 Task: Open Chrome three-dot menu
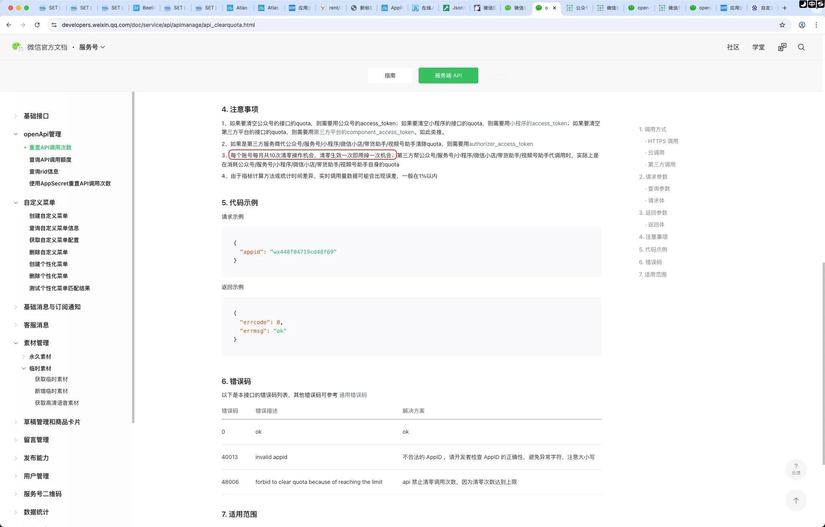[x=816, y=25]
